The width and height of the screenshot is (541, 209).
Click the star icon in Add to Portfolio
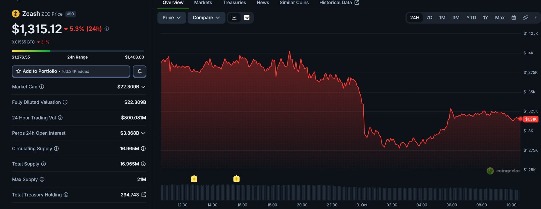click(19, 71)
